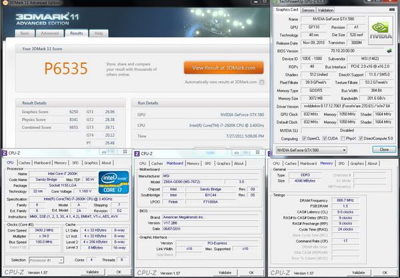Click Validate in the right CPU-Z window
Image resolution: width=400 pixels, height=278 pixels.
coord(359,273)
